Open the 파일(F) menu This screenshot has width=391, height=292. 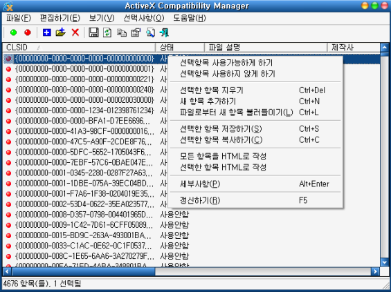[19, 18]
